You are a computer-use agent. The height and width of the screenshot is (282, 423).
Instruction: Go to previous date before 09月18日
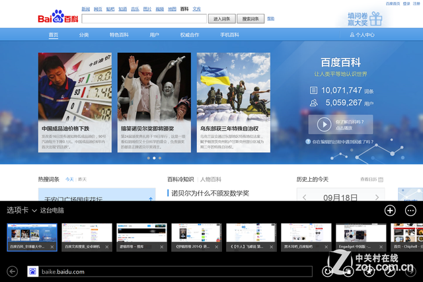305,197
